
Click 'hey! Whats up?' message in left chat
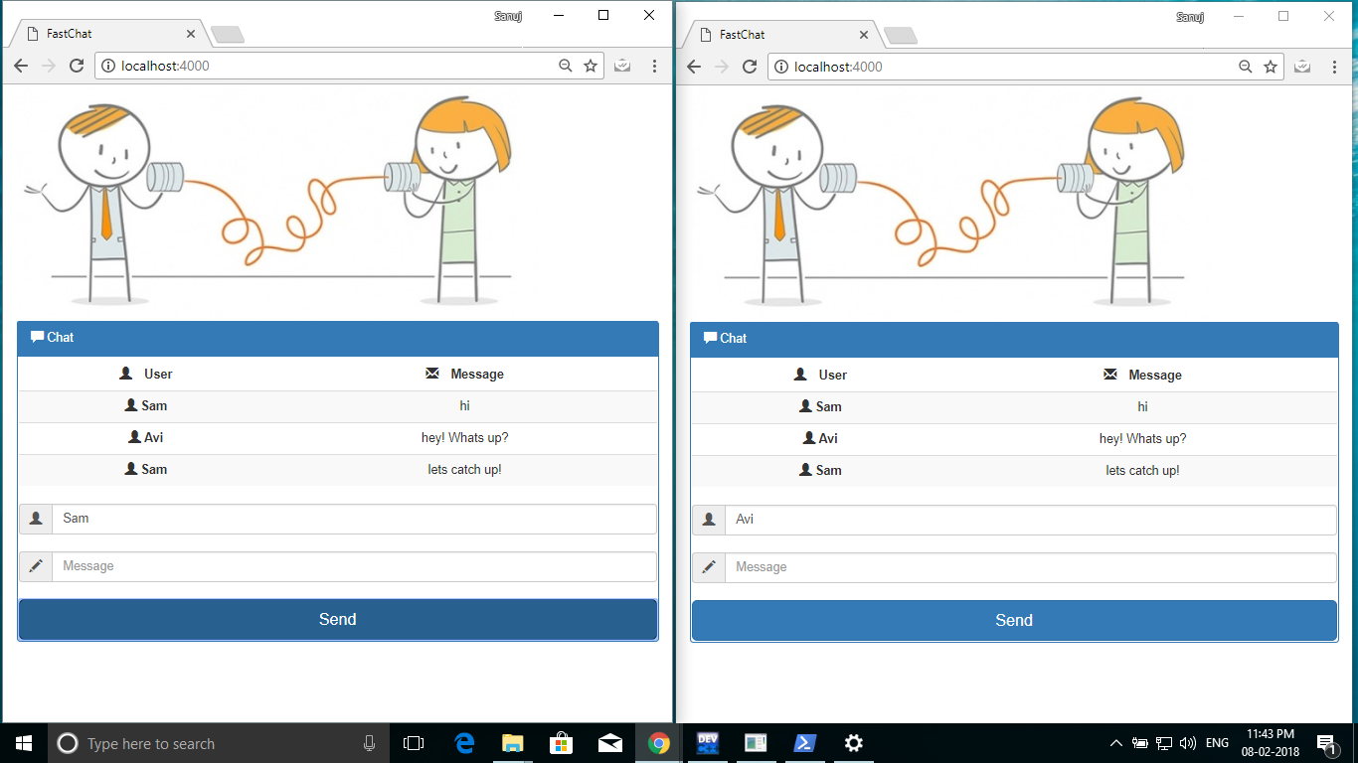(464, 437)
